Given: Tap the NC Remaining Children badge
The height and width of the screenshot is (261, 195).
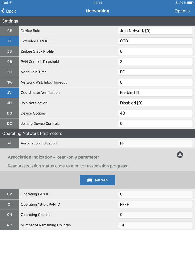Looking at the screenshot, I should (x=9, y=225).
